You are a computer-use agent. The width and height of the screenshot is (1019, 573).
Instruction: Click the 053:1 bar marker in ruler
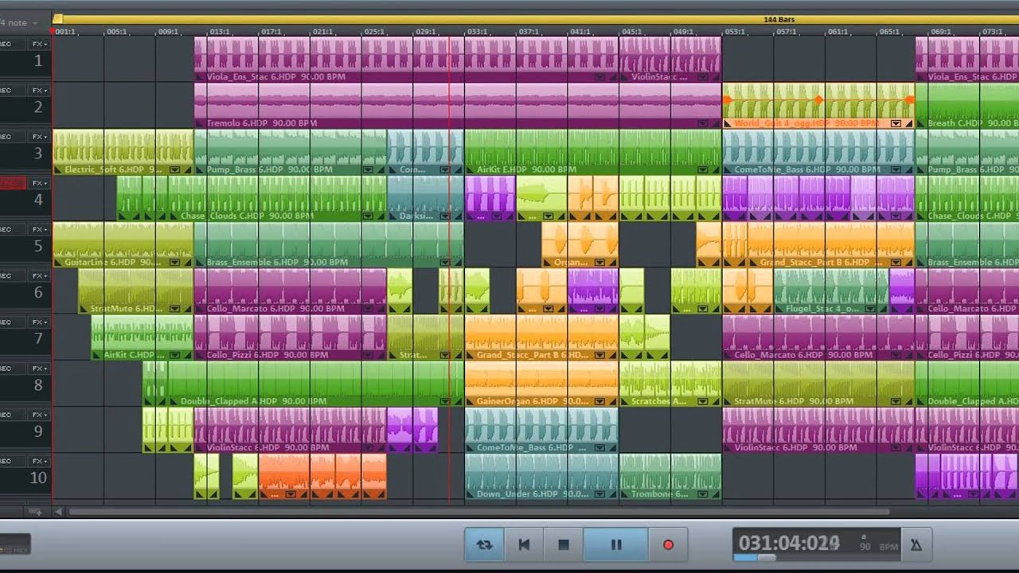click(x=735, y=32)
